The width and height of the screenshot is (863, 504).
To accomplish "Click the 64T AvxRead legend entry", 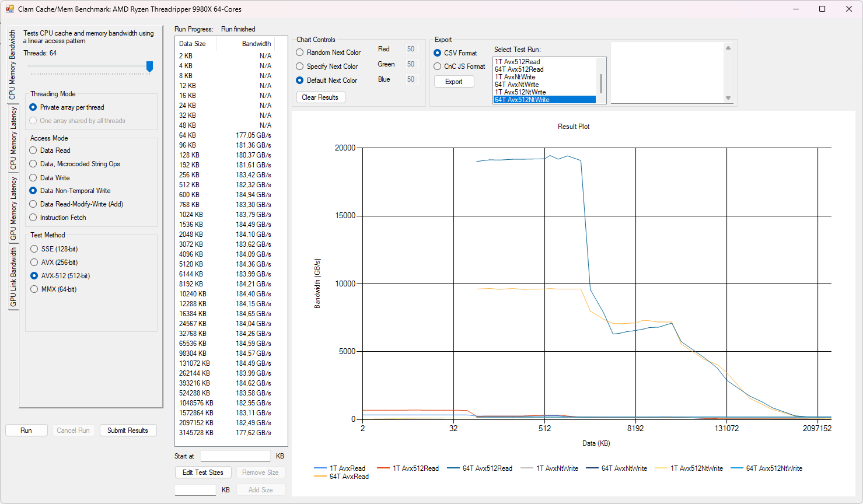I will tap(341, 477).
